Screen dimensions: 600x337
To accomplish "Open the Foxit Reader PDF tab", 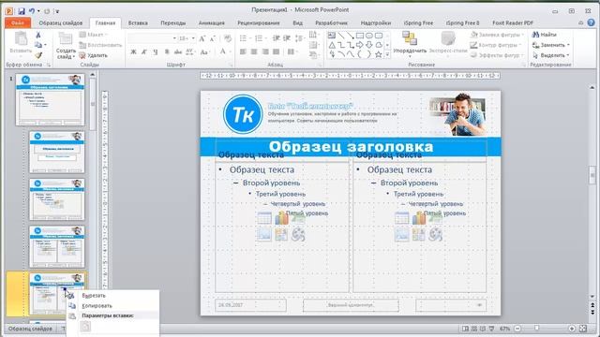I will pyautogui.click(x=513, y=22).
